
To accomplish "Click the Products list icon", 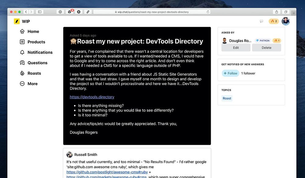I will [x=22, y=42].
